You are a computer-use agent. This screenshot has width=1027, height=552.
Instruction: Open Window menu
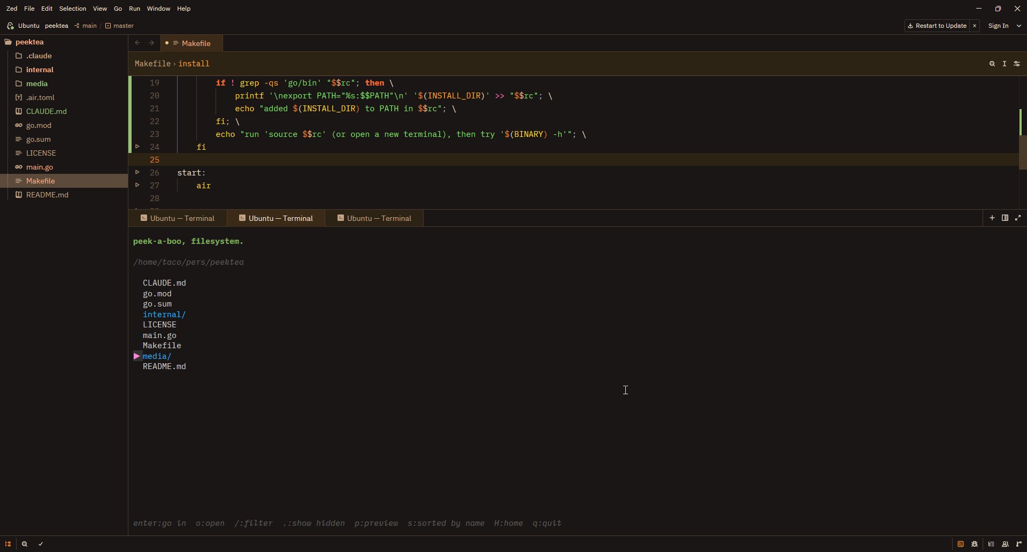pyautogui.click(x=159, y=9)
